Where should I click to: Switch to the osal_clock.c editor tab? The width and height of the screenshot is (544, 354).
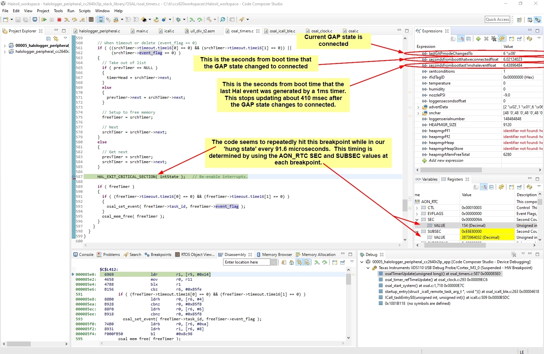[x=322, y=31]
